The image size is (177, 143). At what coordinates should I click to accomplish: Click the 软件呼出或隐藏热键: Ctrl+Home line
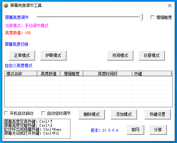(33, 129)
